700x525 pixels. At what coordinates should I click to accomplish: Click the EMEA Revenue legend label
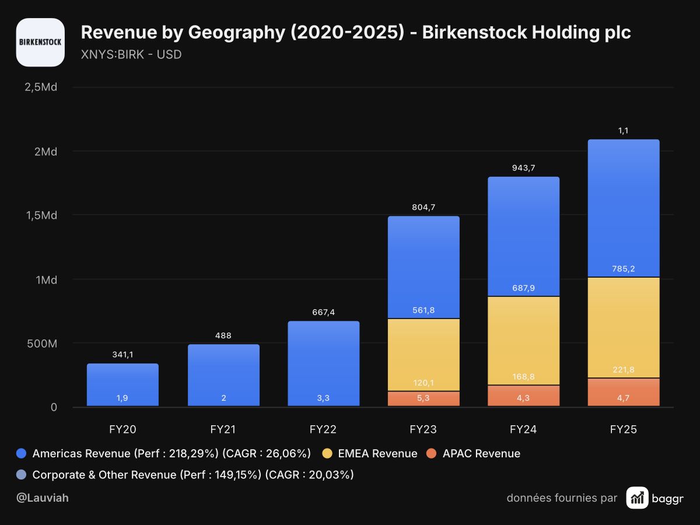pyautogui.click(x=377, y=454)
